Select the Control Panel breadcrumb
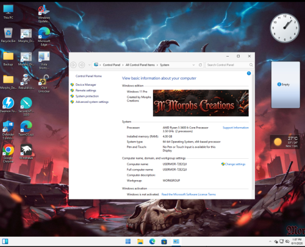This screenshot has height=247, width=305. 112,65
